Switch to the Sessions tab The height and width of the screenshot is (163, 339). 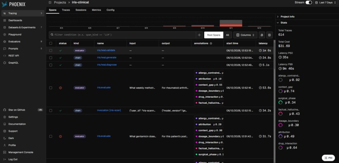pos(81,10)
